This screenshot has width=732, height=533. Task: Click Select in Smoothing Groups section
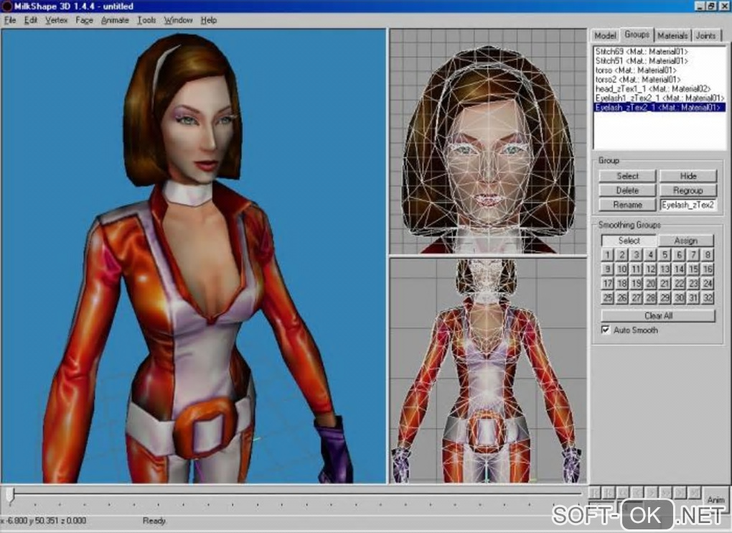(x=629, y=241)
